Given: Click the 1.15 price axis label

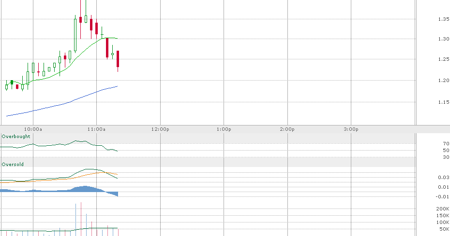Looking at the screenshot, I should coord(444,102).
